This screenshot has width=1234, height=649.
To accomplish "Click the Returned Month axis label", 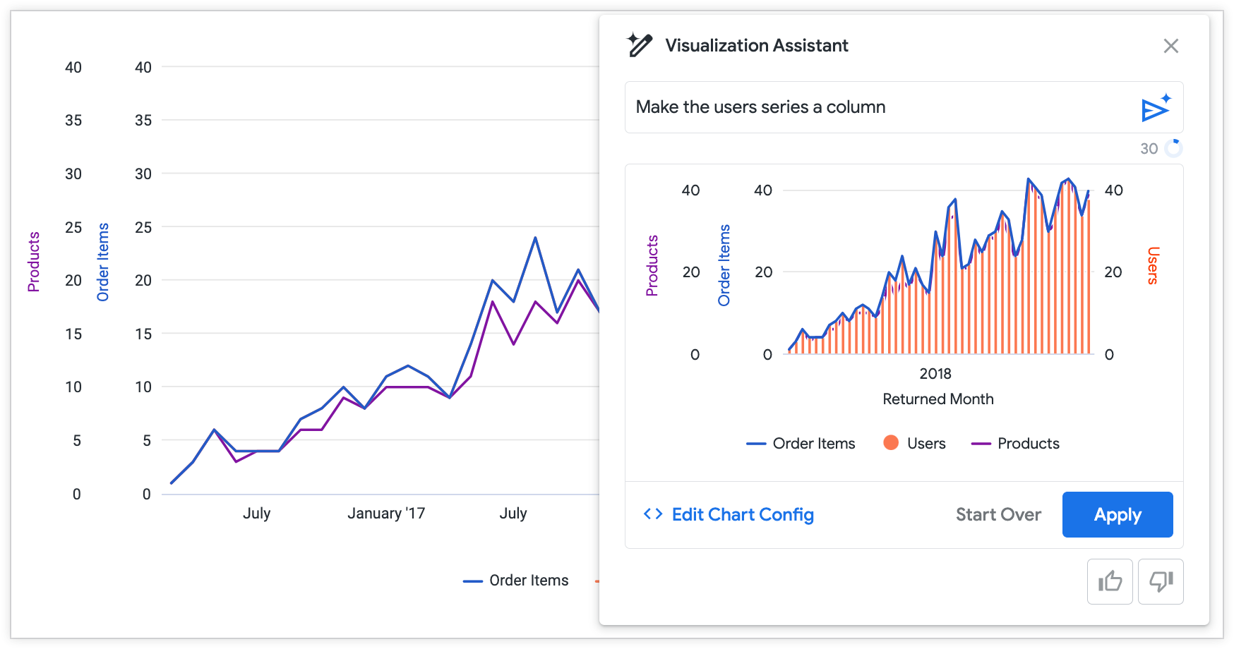I will click(937, 399).
